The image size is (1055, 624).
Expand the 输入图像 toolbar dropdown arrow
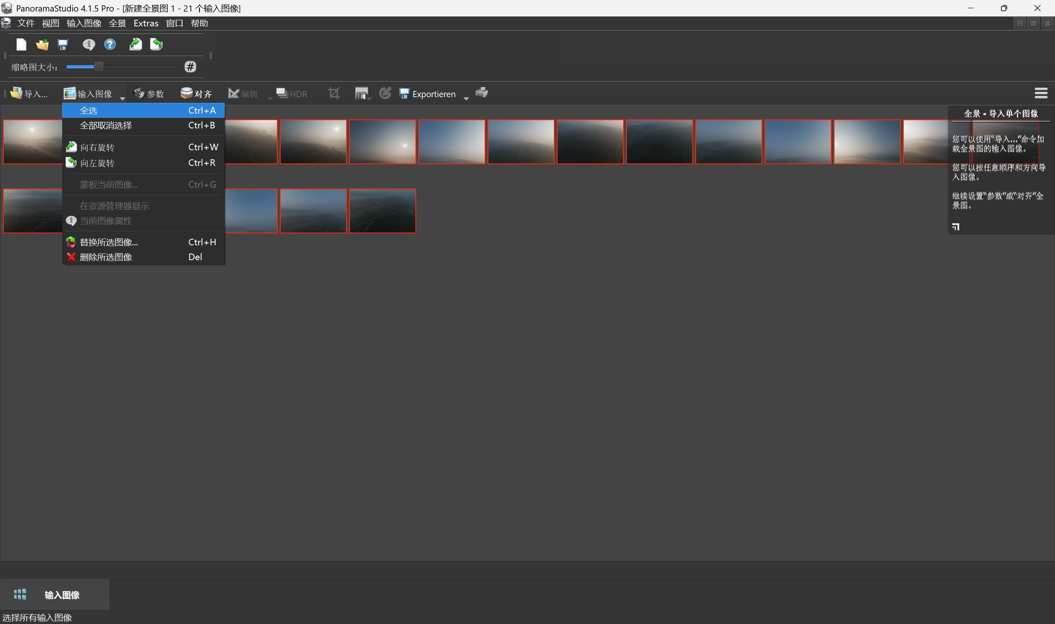[122, 98]
